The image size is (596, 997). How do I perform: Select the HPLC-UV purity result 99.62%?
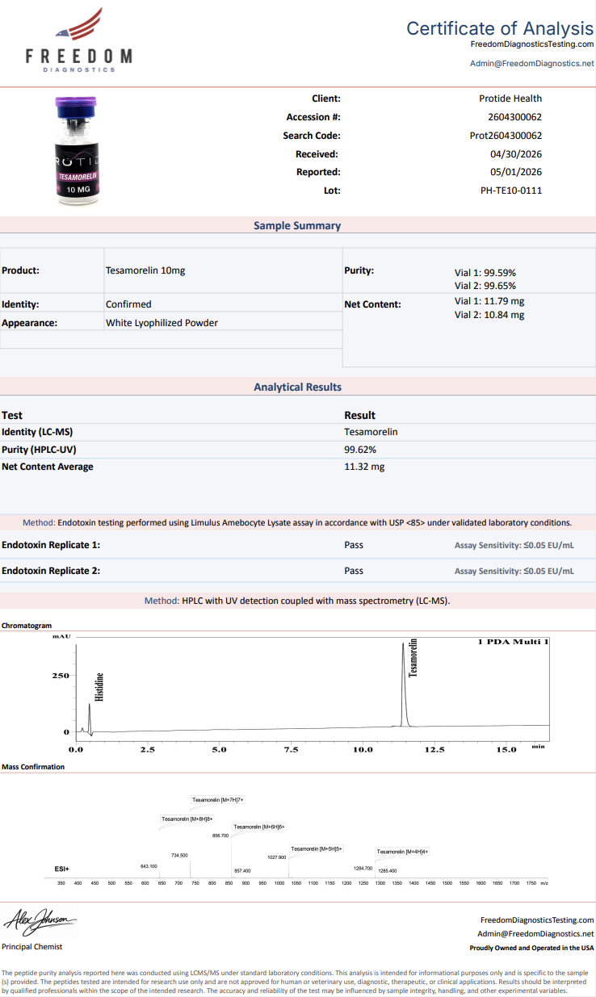coord(360,450)
